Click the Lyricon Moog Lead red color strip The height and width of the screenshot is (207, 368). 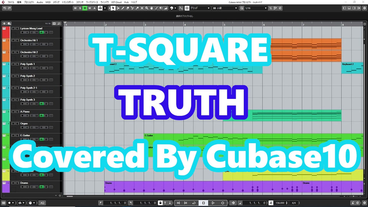point(6,32)
